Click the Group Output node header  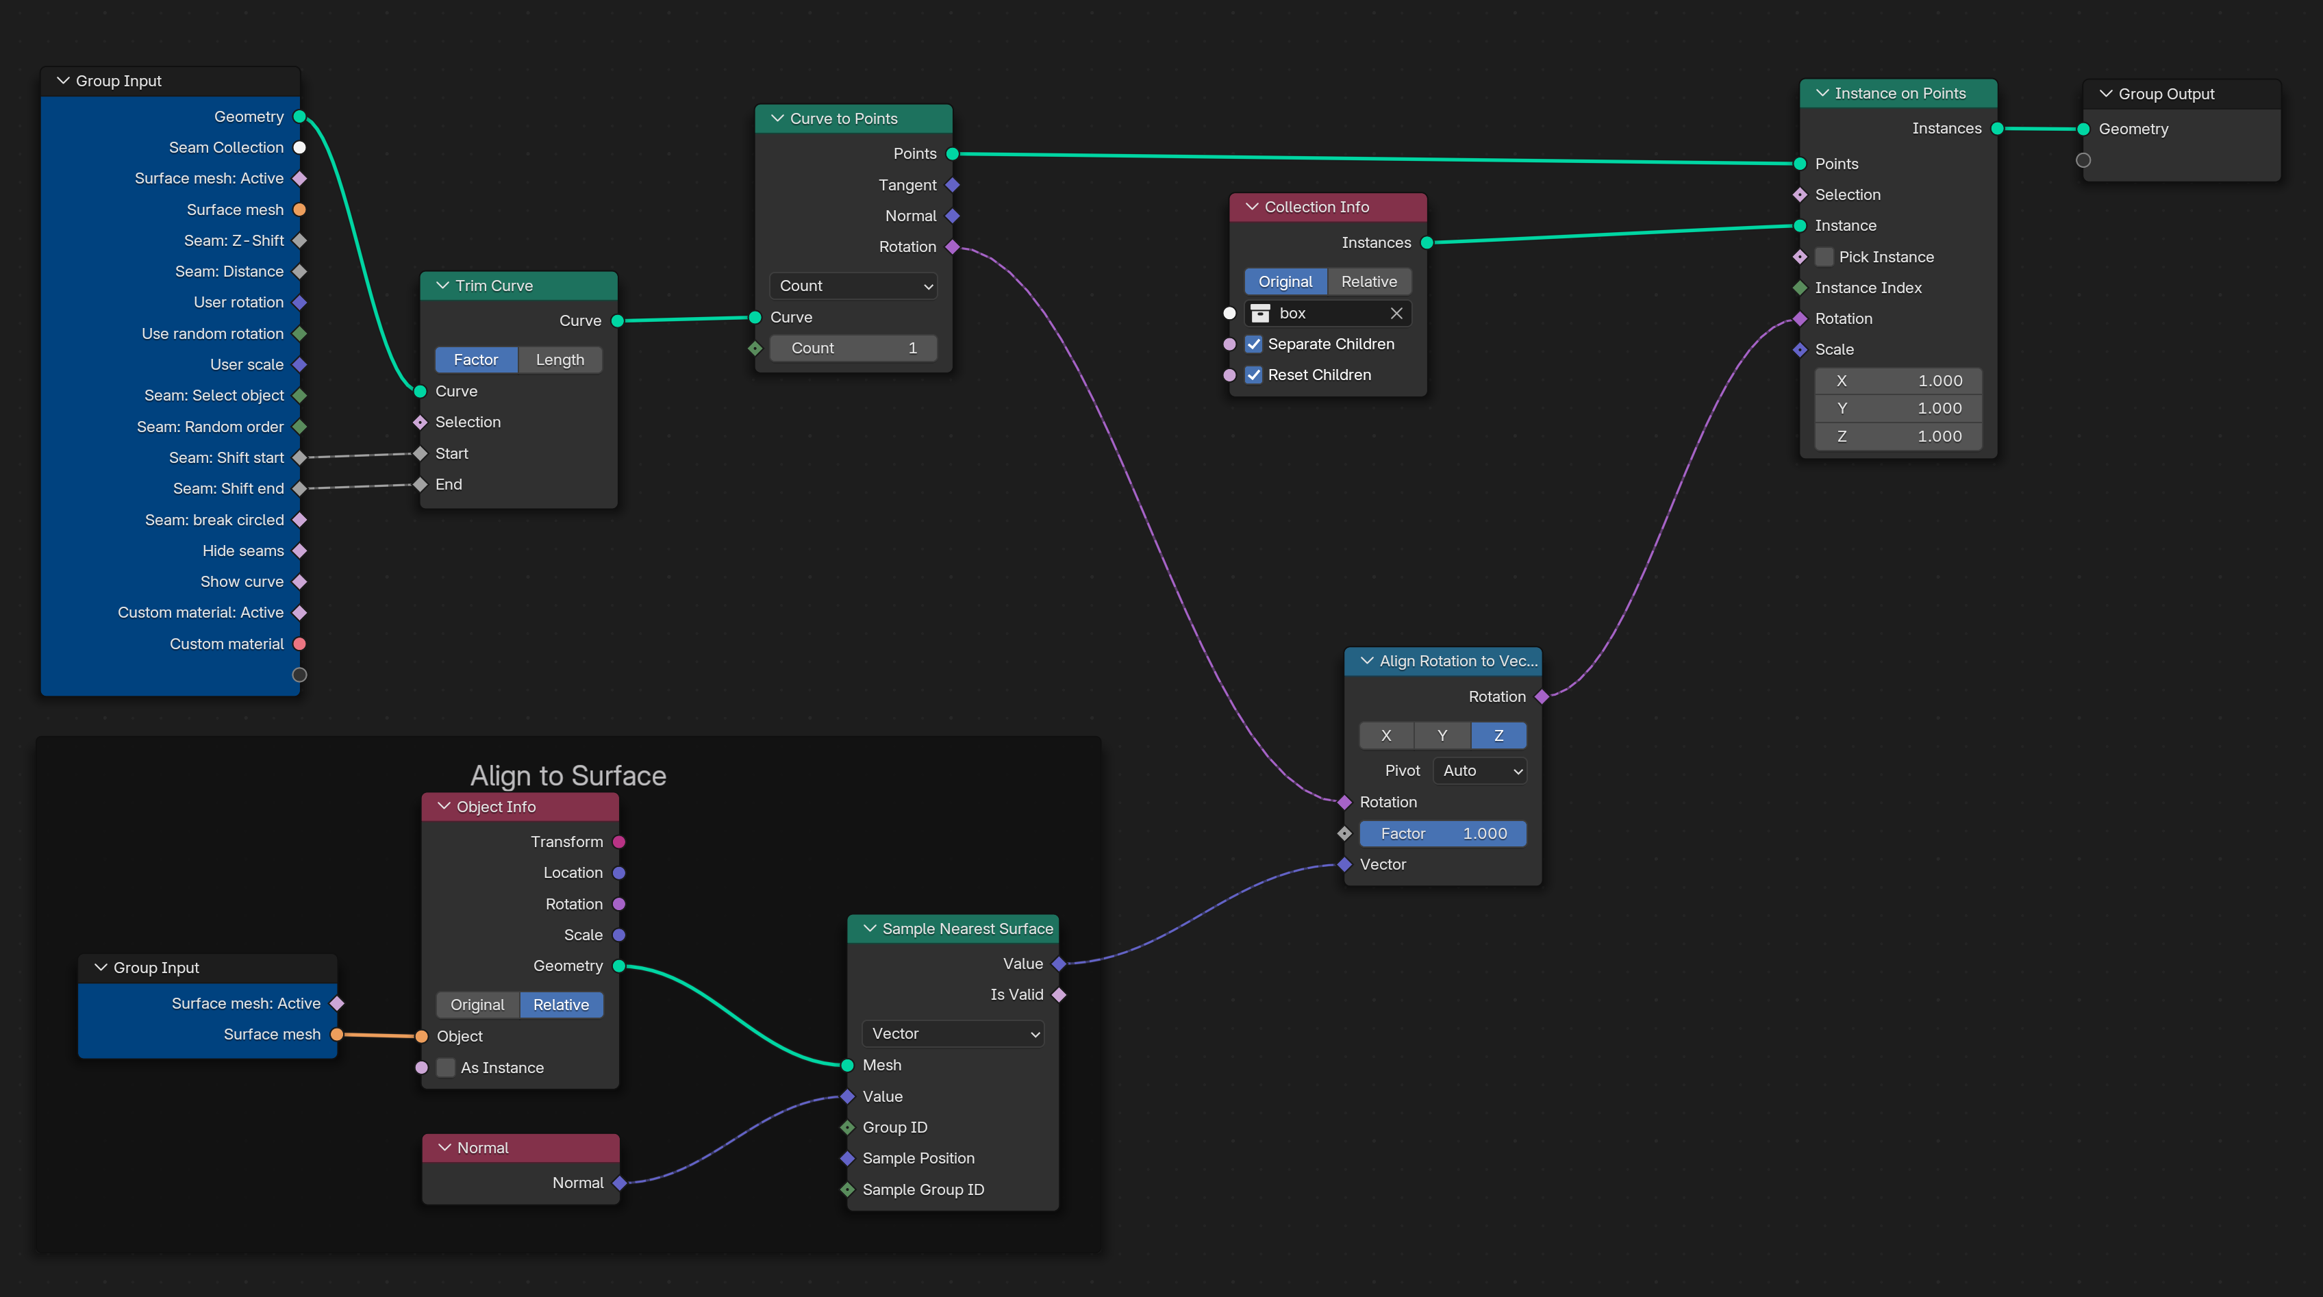tap(2181, 94)
